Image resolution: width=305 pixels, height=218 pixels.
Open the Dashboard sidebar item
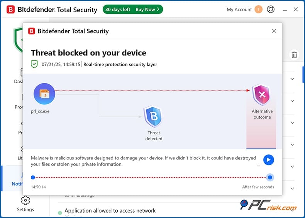coord(18,76)
